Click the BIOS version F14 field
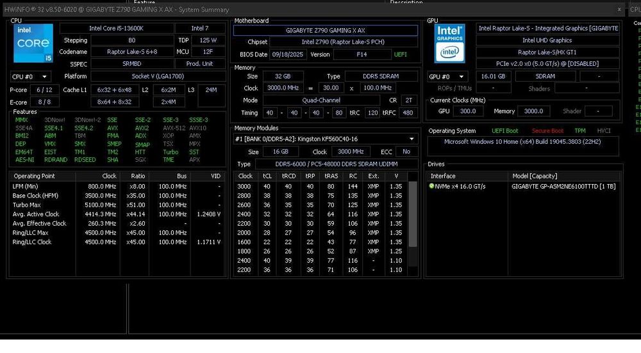Screen dimensions: 641x353 (x=362, y=54)
